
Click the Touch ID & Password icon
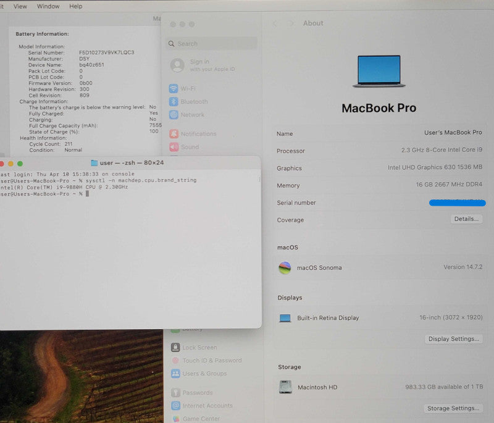click(175, 360)
